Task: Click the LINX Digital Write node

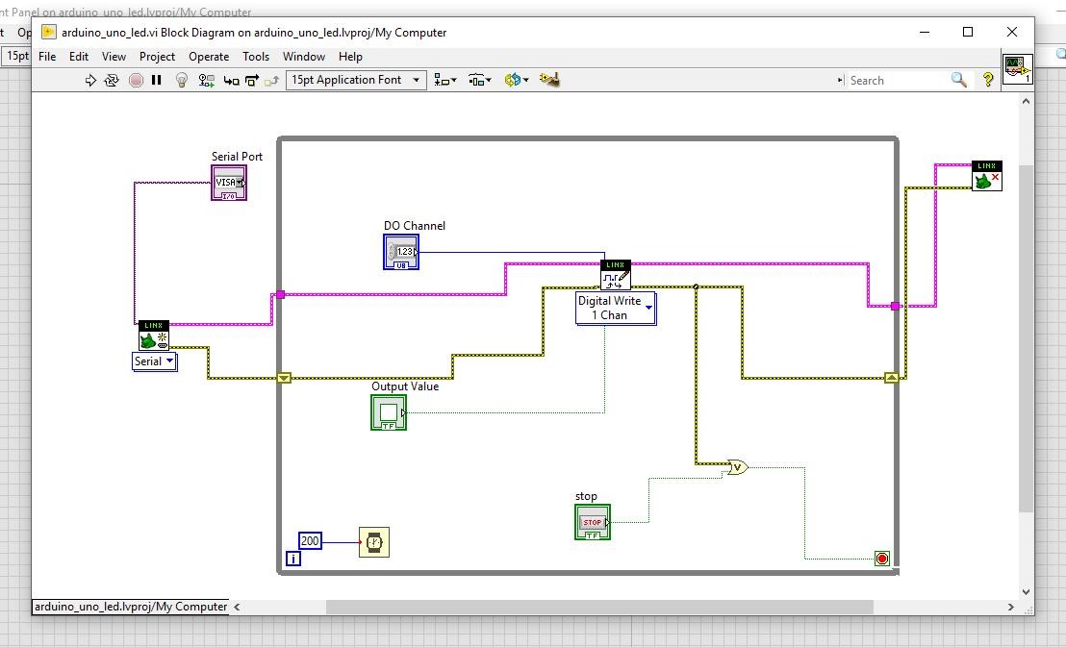Action: click(616, 275)
